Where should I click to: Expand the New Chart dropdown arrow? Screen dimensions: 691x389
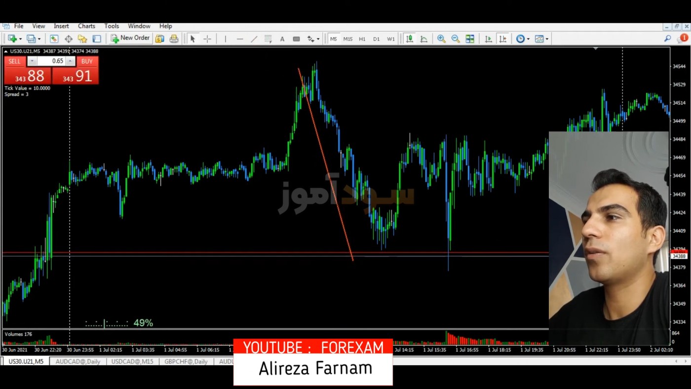(20, 39)
